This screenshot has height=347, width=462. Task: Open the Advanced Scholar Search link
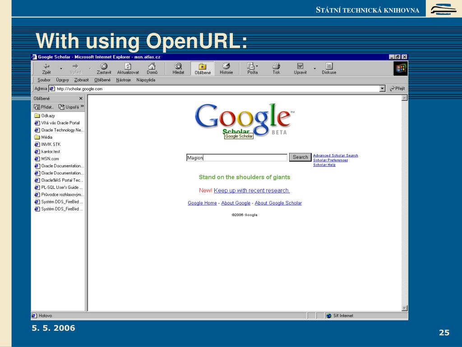pos(335,155)
